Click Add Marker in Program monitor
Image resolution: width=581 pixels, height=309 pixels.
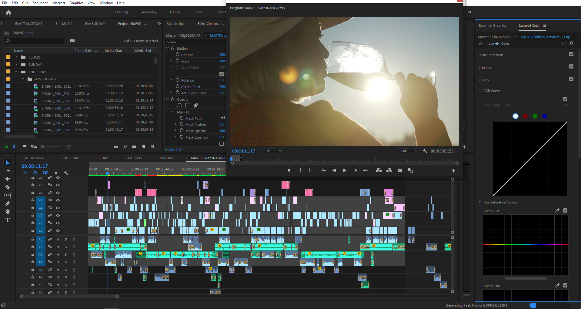pos(289,170)
